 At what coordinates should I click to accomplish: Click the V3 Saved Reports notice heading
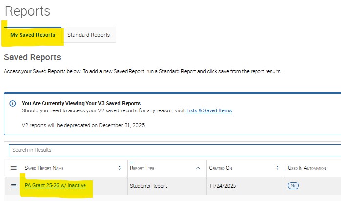pyautogui.click(x=81, y=103)
